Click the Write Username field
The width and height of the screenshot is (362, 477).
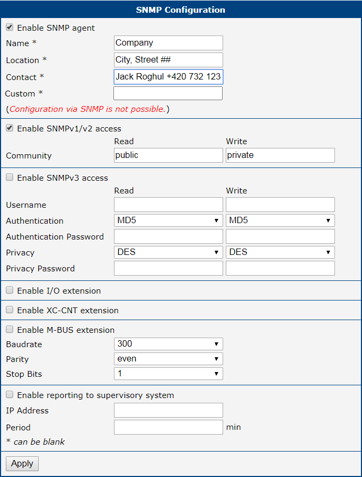tap(280, 205)
